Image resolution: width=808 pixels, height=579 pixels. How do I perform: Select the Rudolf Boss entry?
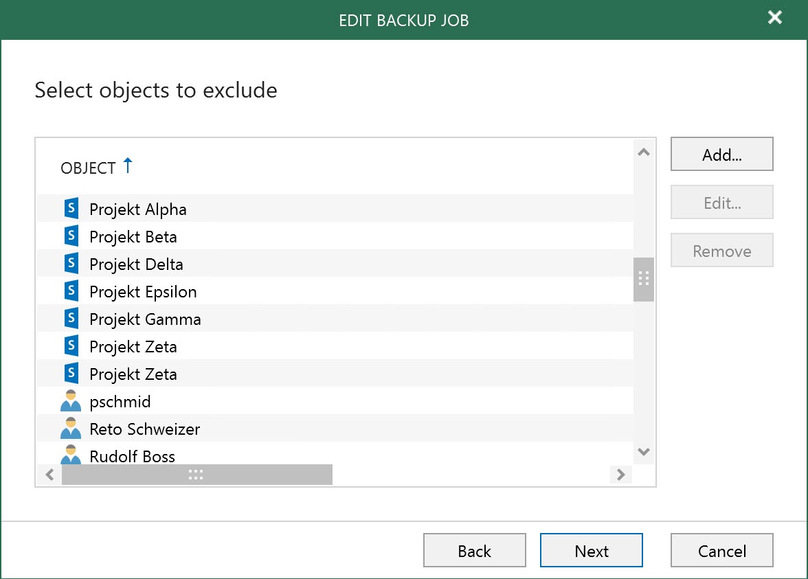coord(335,453)
